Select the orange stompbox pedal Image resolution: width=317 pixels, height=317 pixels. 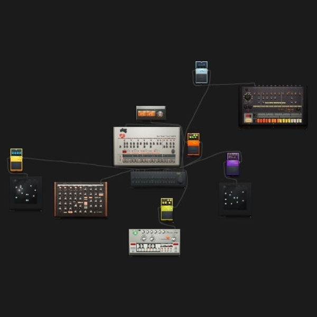tap(193, 144)
